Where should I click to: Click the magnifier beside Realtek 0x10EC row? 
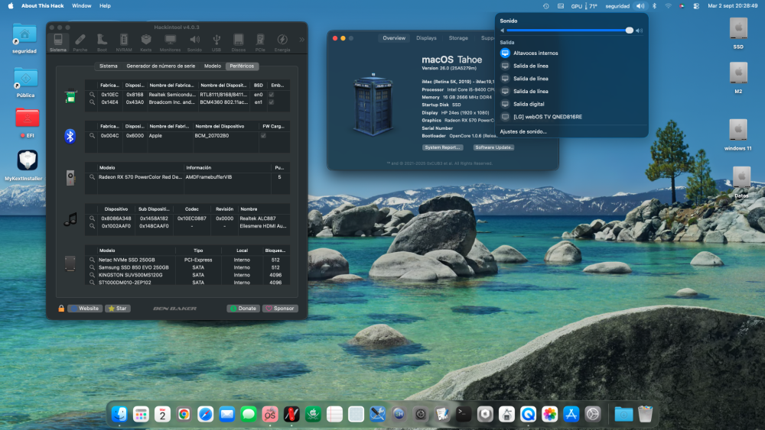pyautogui.click(x=92, y=95)
